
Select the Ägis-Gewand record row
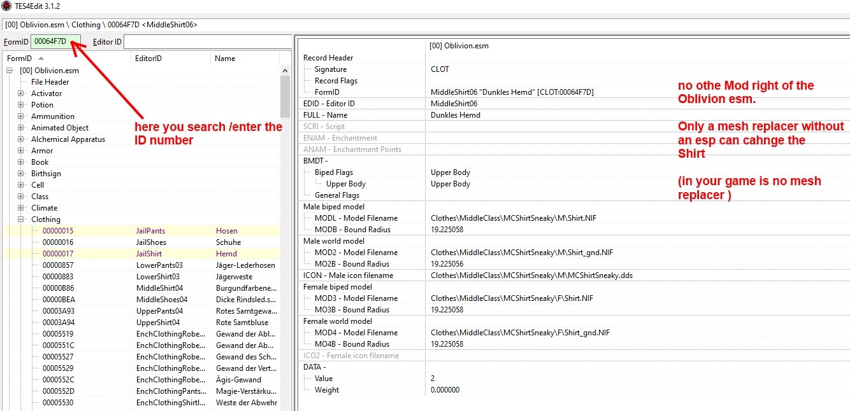pyautogui.click(x=141, y=380)
